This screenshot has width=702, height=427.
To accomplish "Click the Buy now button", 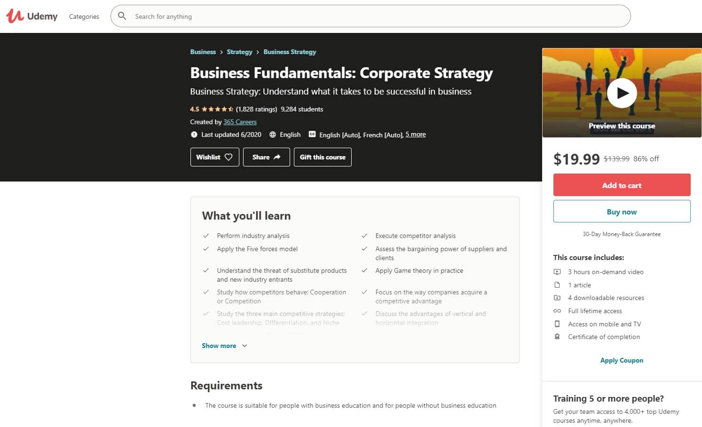I will (x=622, y=212).
